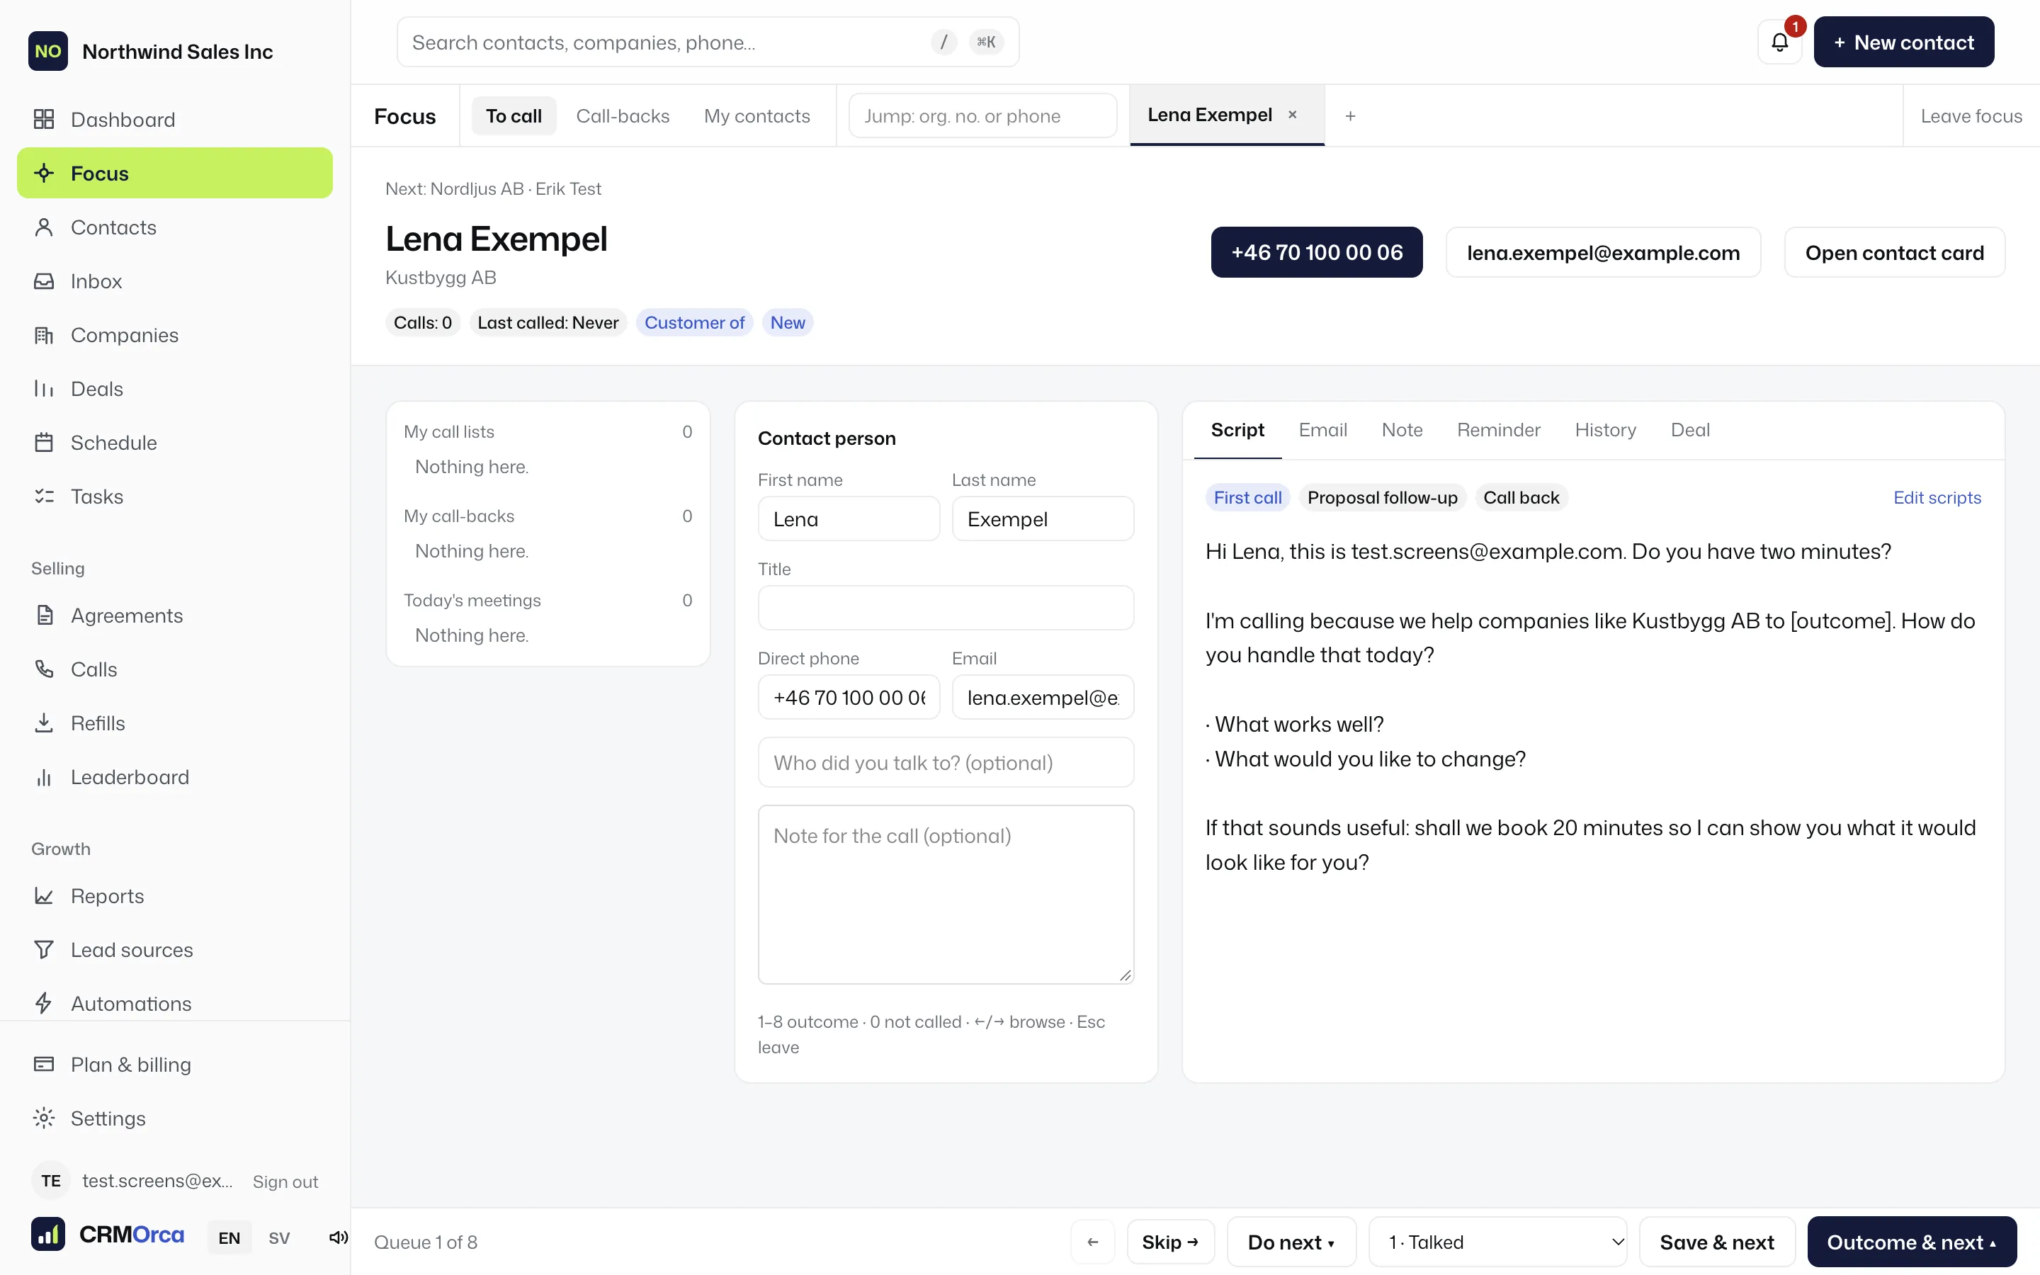Go back with the left arrow button
This screenshot has height=1275, width=2040.
[x=1092, y=1242]
